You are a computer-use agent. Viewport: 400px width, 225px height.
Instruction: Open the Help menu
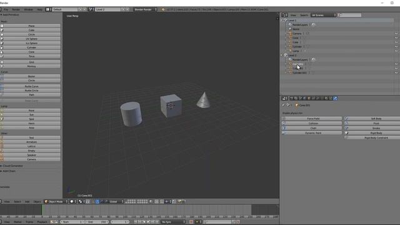40,9
